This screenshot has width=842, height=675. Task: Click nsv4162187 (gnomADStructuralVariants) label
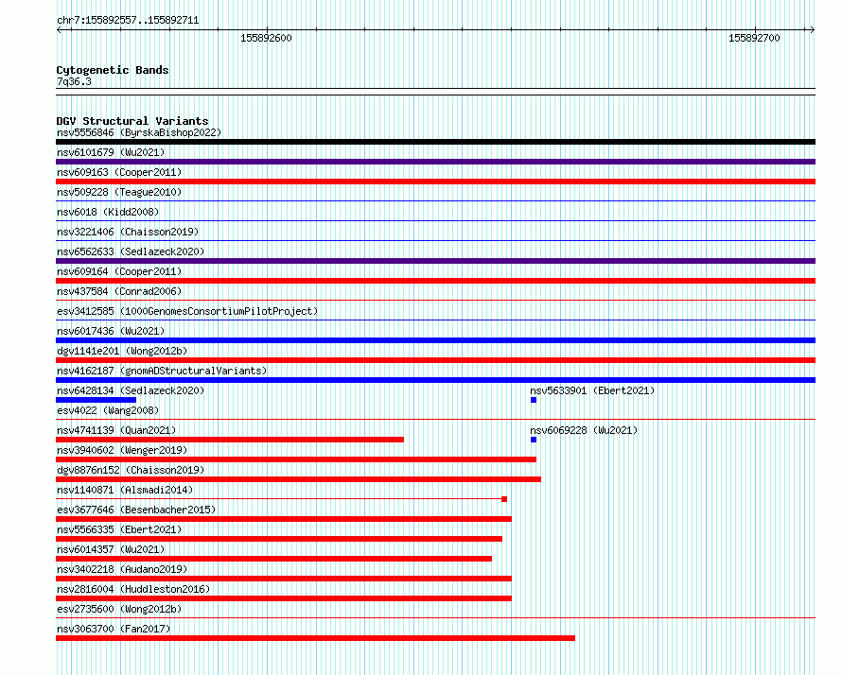point(162,371)
